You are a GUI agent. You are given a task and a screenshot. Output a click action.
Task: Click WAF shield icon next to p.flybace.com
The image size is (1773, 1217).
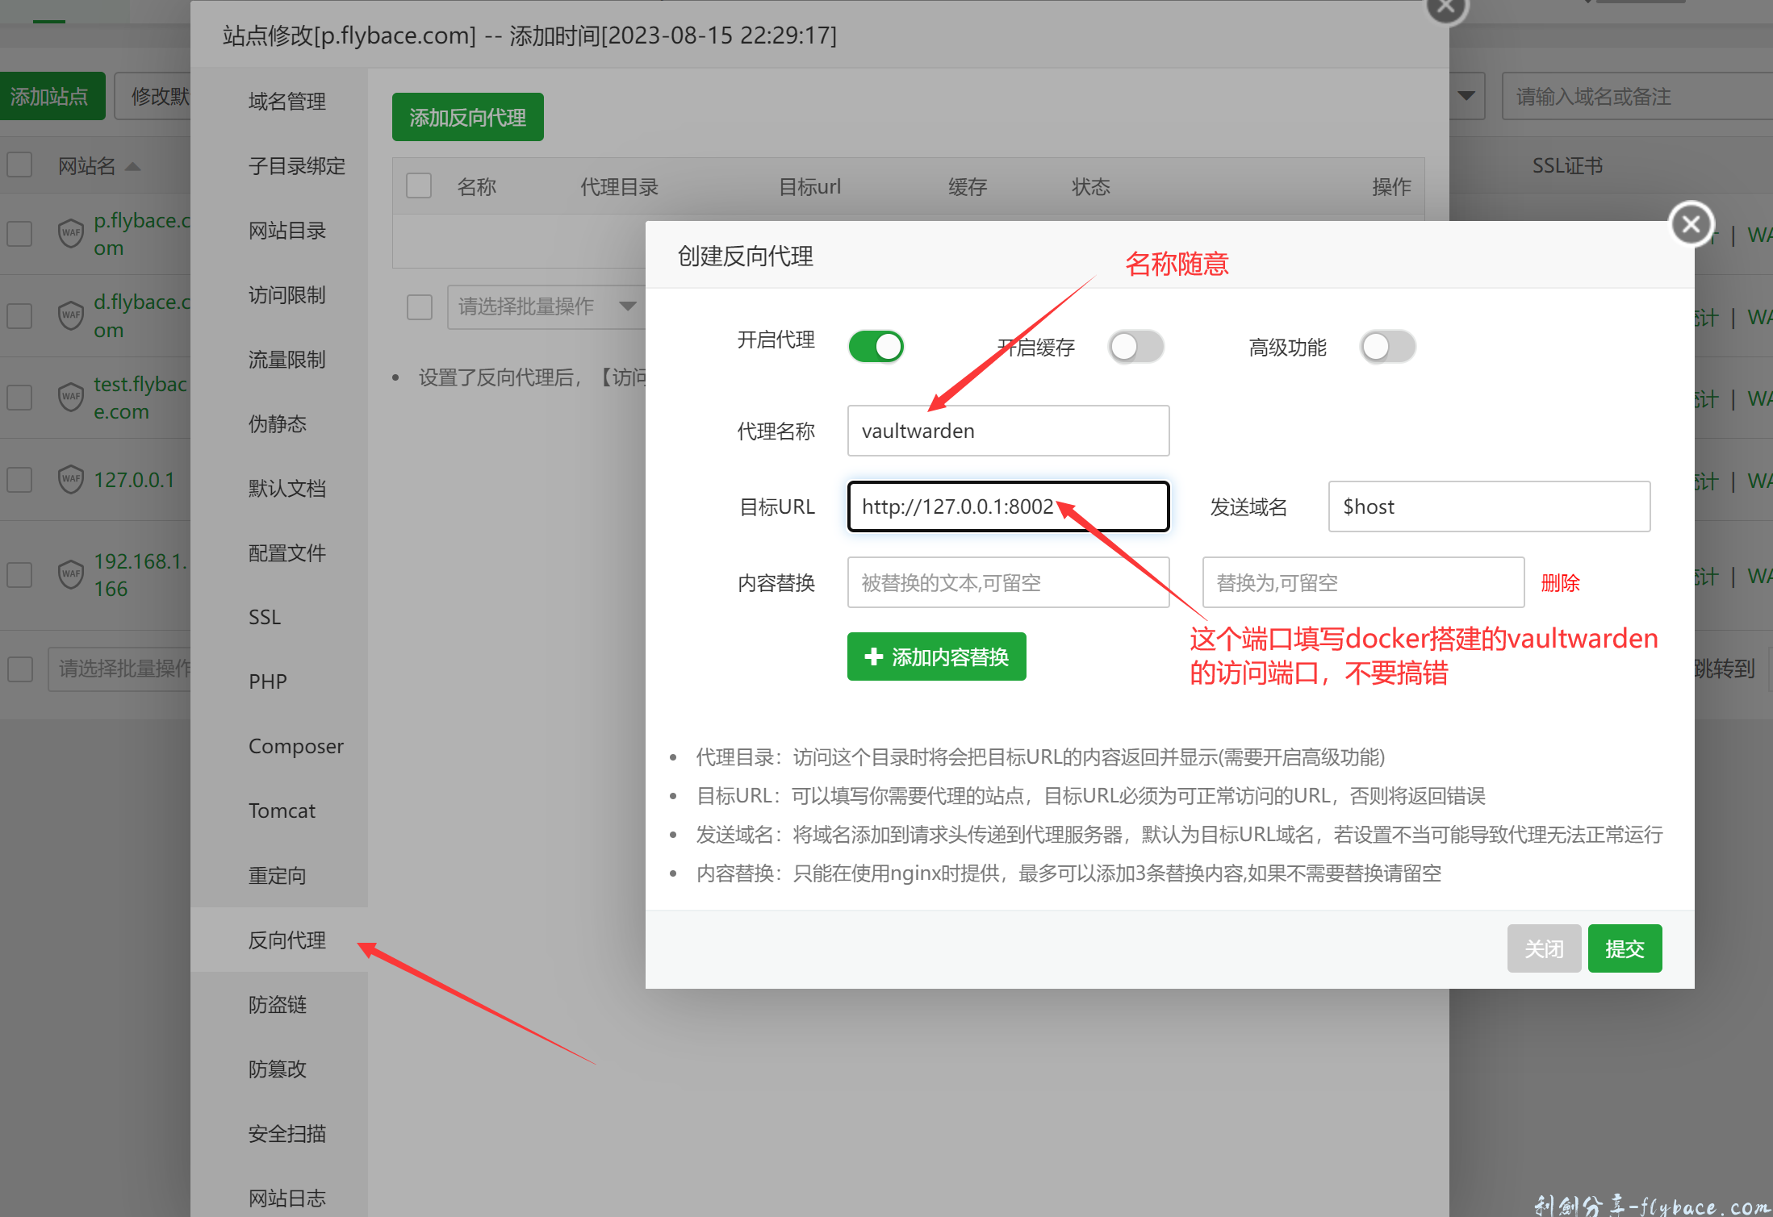[x=71, y=233]
